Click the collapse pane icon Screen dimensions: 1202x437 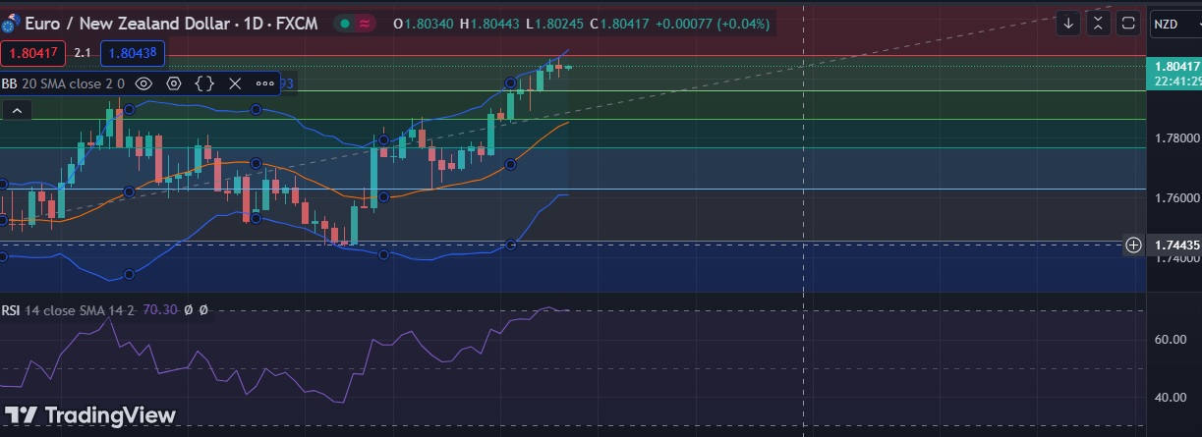pos(1099,24)
